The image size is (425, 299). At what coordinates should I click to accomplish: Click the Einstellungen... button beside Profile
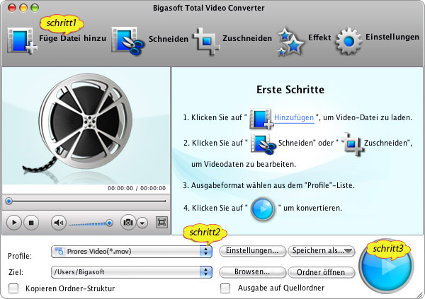pos(252,251)
